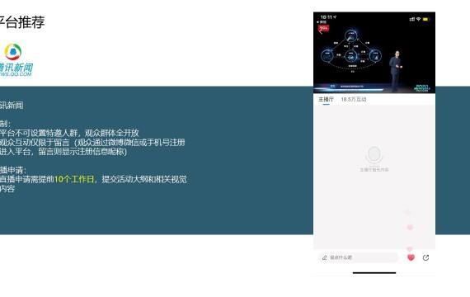Tap the 说点什么吧 comment input field
The image size is (470, 297).
(x=358, y=257)
